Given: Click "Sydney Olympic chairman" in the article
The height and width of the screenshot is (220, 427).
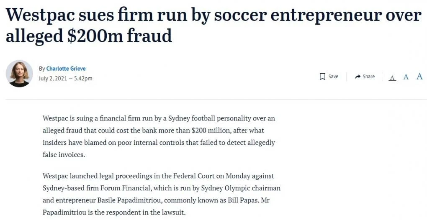Looking at the screenshot, I should (247, 188).
